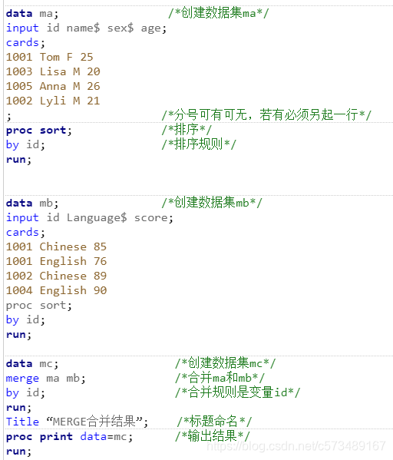Viewport: 393px width, 460px height.
Task: Click the comment '/*创建数据集ma*/'
Action: pyautogui.click(x=219, y=13)
